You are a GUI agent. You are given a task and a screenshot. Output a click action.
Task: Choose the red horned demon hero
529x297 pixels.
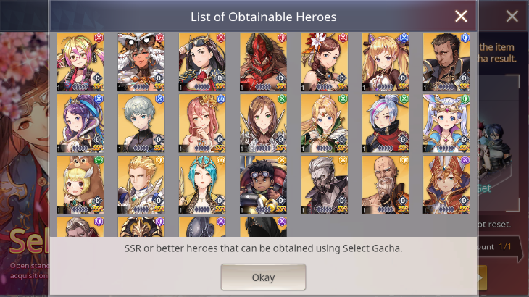coord(263,62)
